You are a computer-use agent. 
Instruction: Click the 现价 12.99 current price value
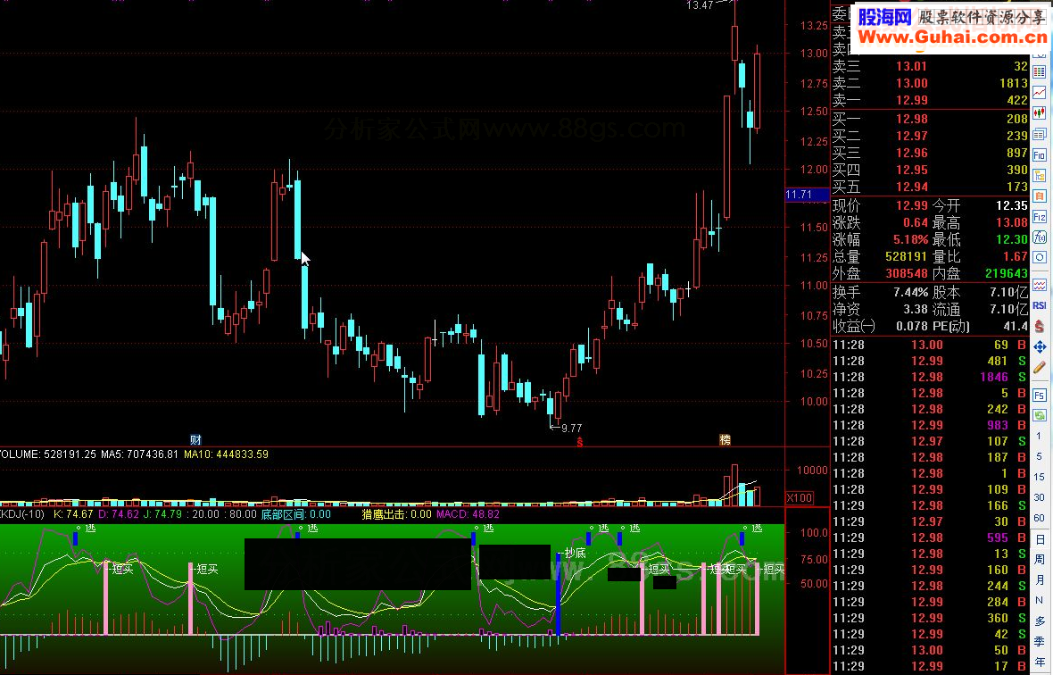click(x=911, y=205)
